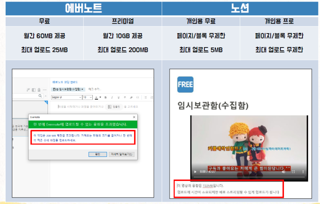Apply underline formatting in Evernote editor
The width and height of the screenshot is (320, 204).
click(x=118, y=97)
